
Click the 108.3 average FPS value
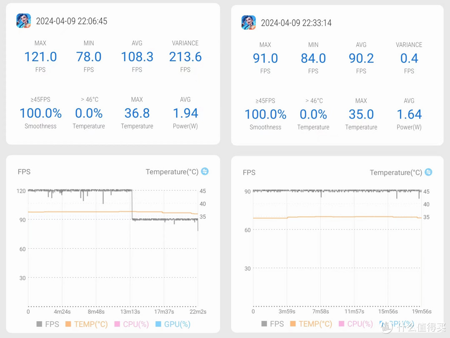pos(137,57)
